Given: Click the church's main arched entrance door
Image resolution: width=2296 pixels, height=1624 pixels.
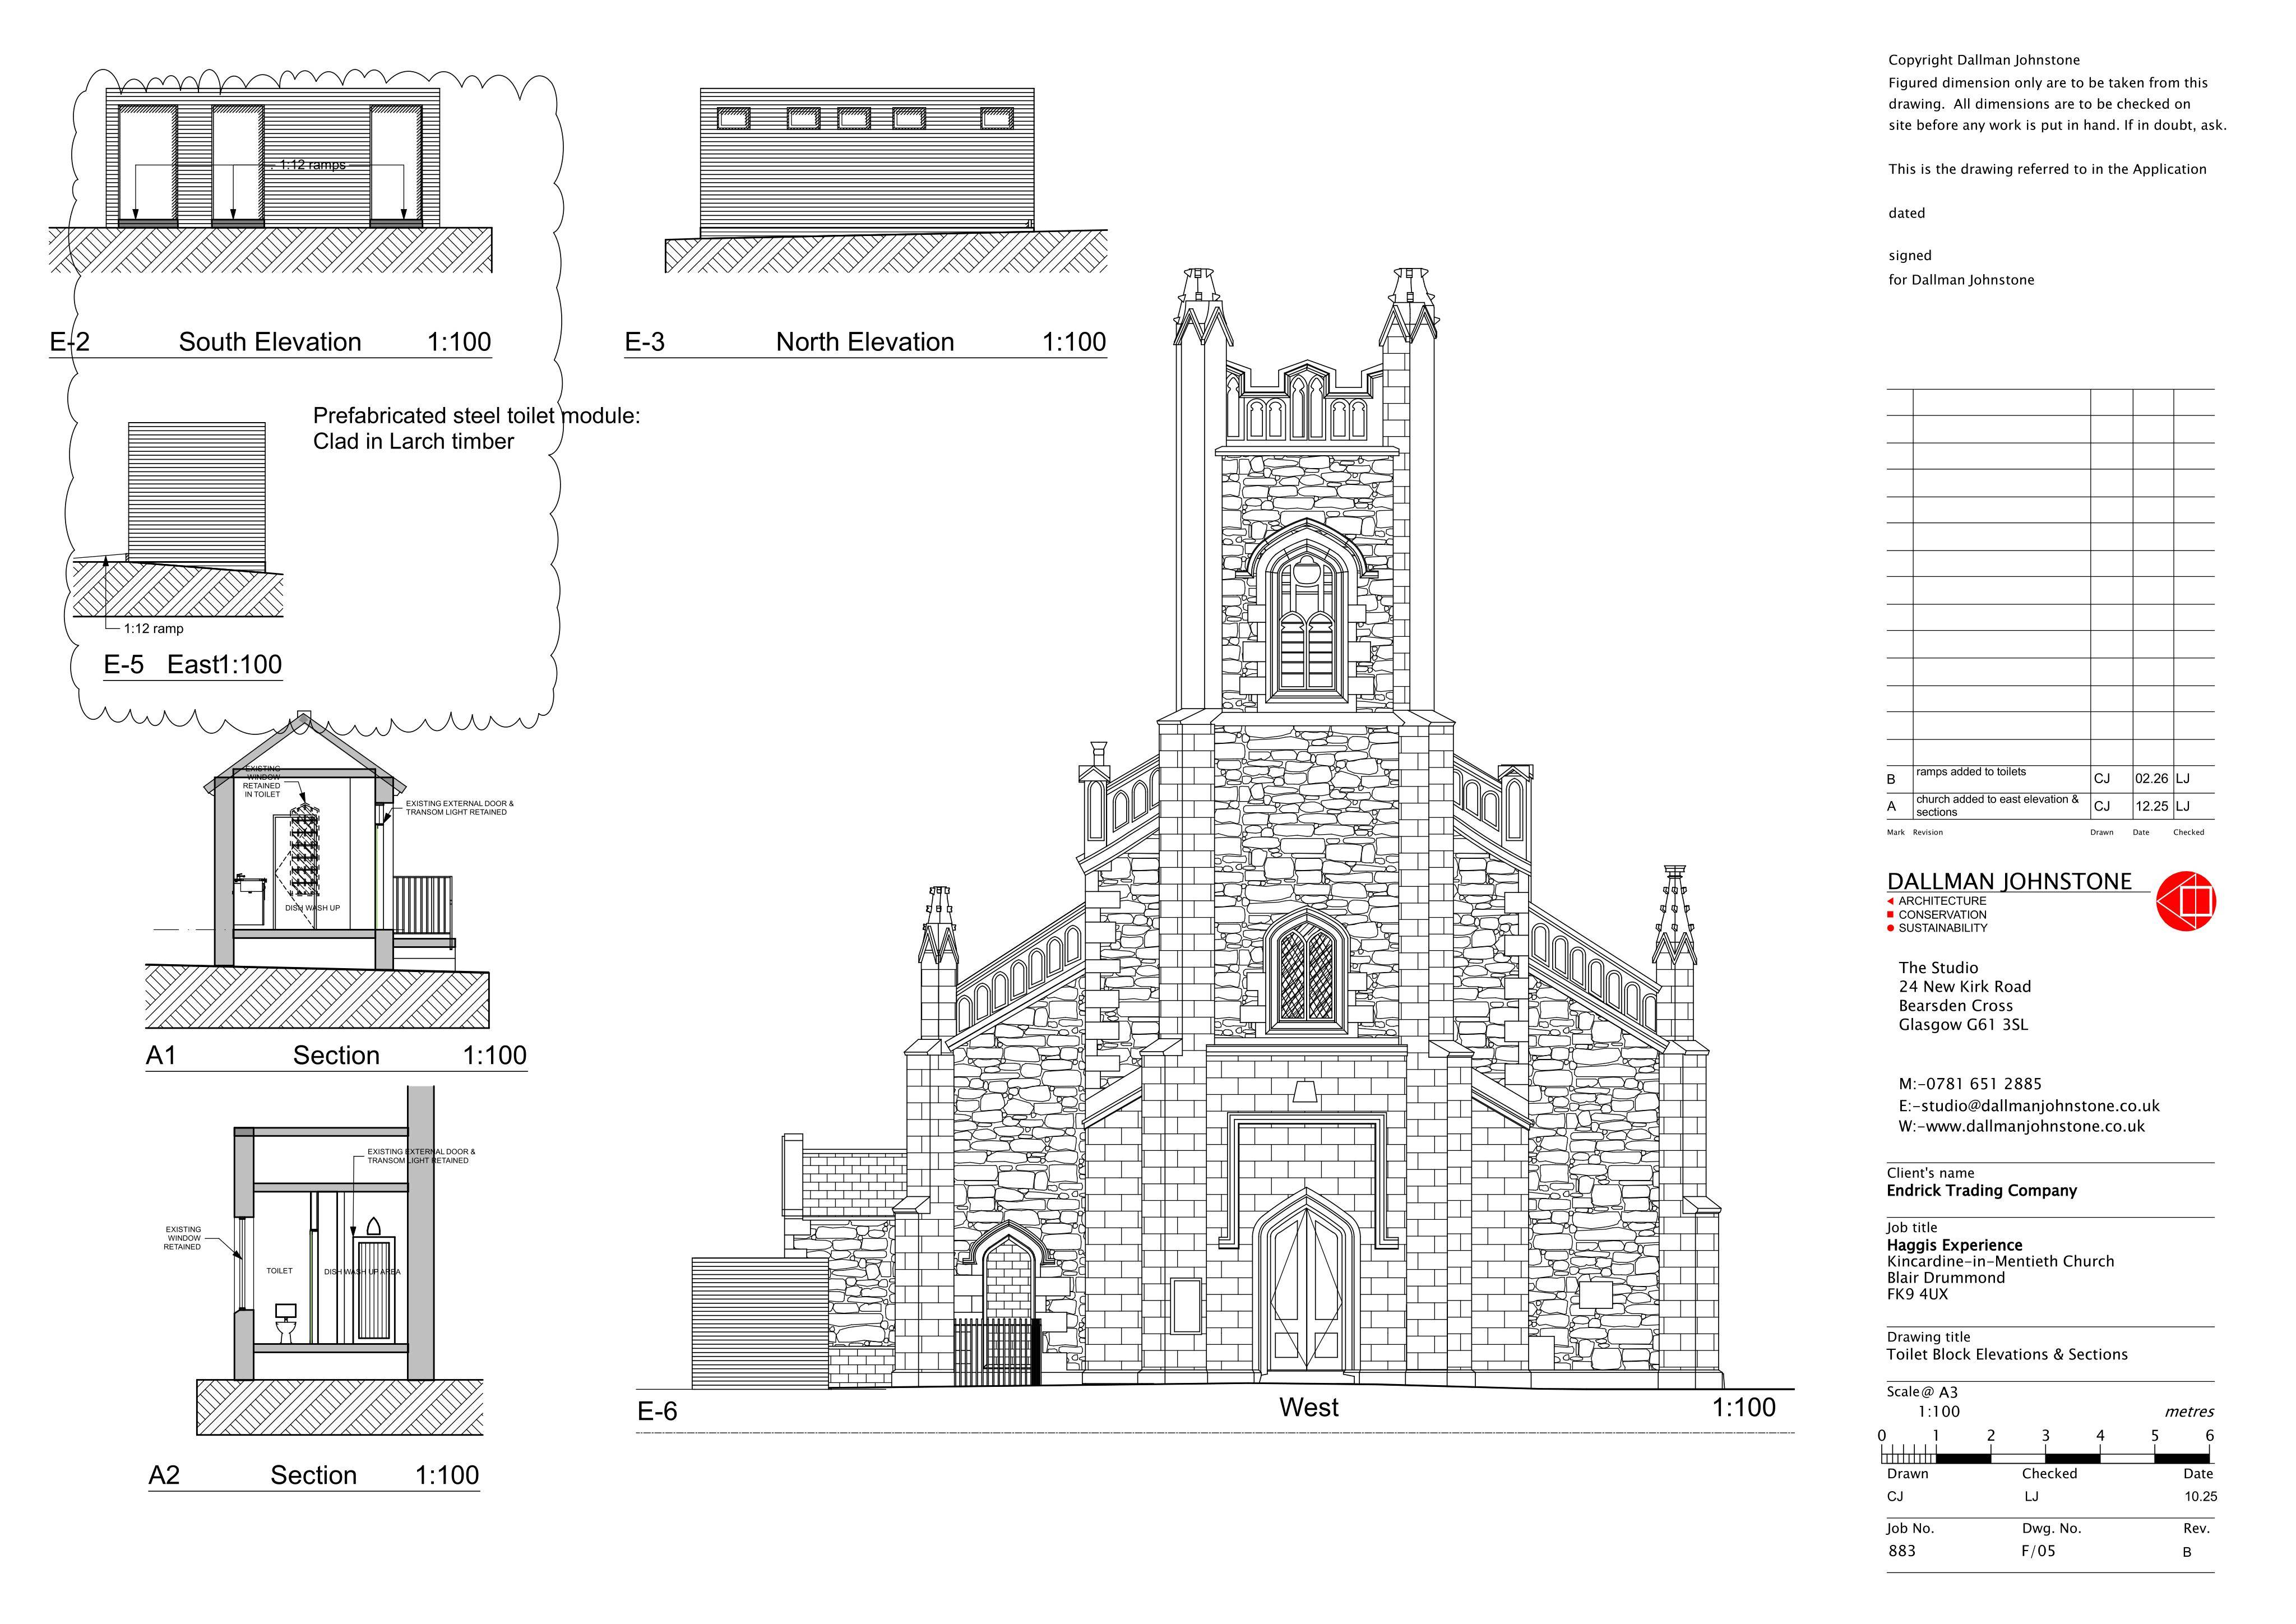Looking at the screenshot, I should click(x=1305, y=1290).
